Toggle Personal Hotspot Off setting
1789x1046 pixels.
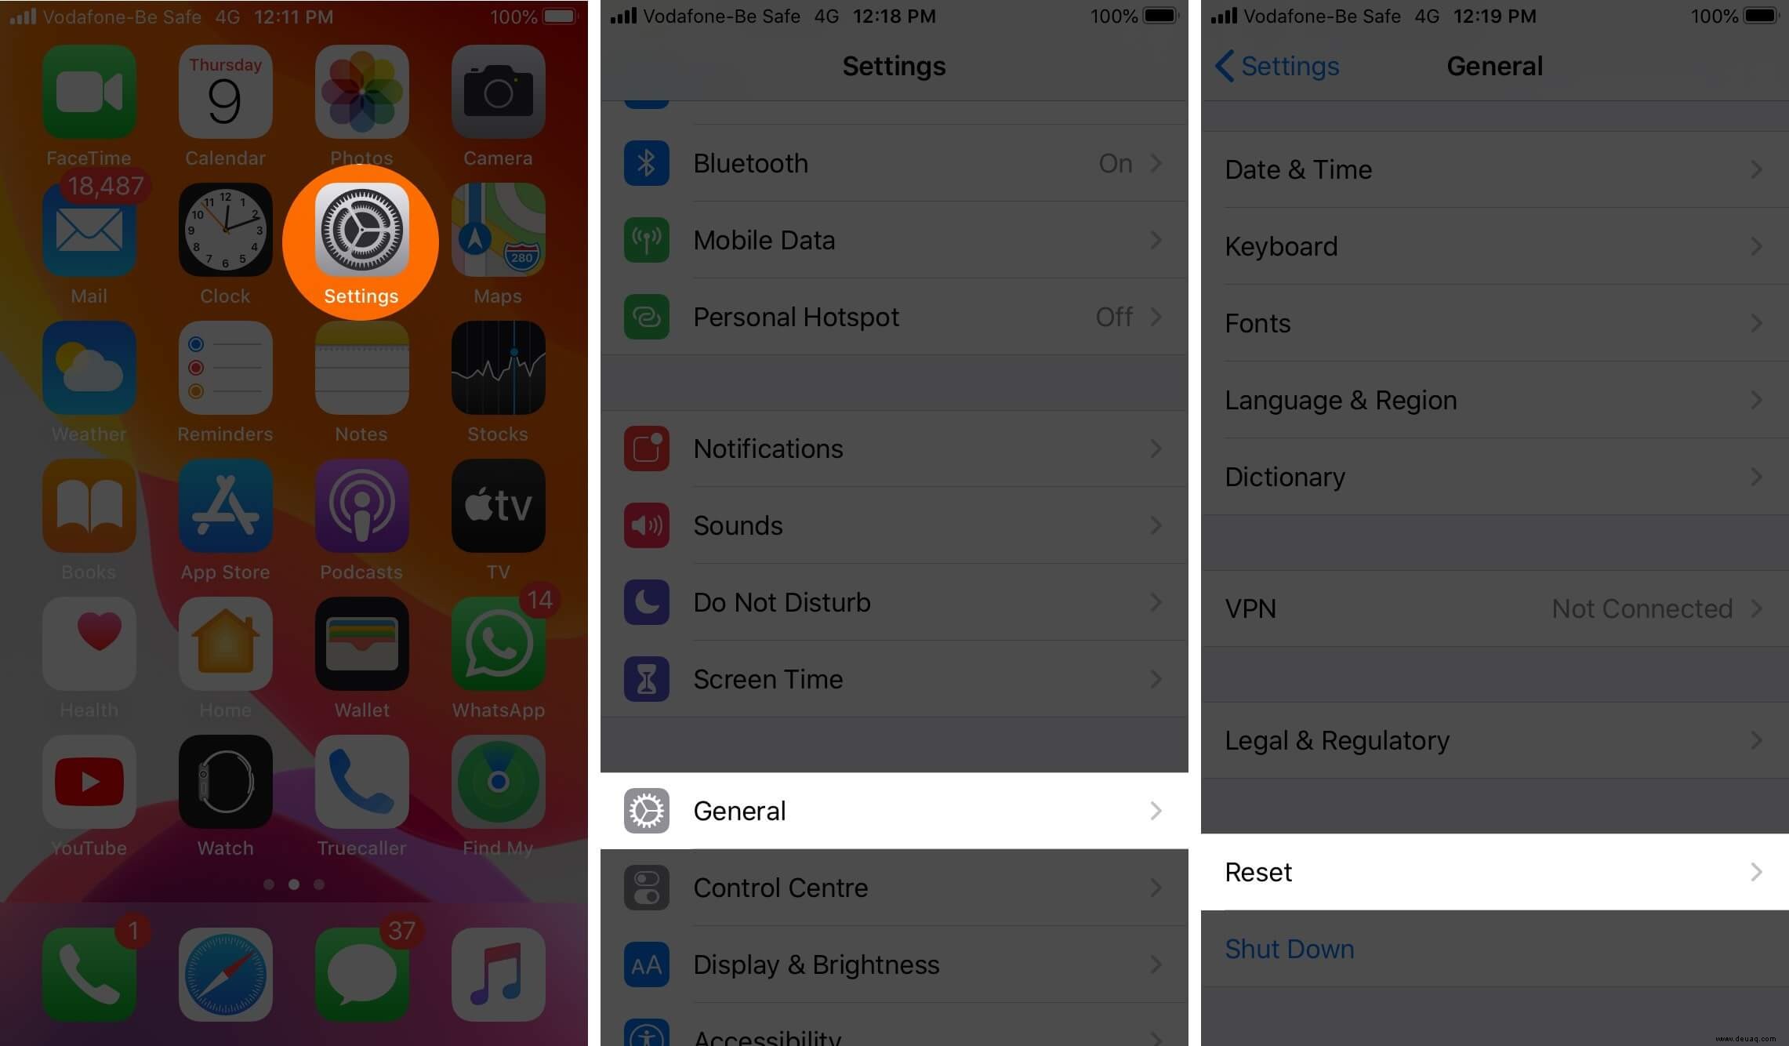pos(893,316)
